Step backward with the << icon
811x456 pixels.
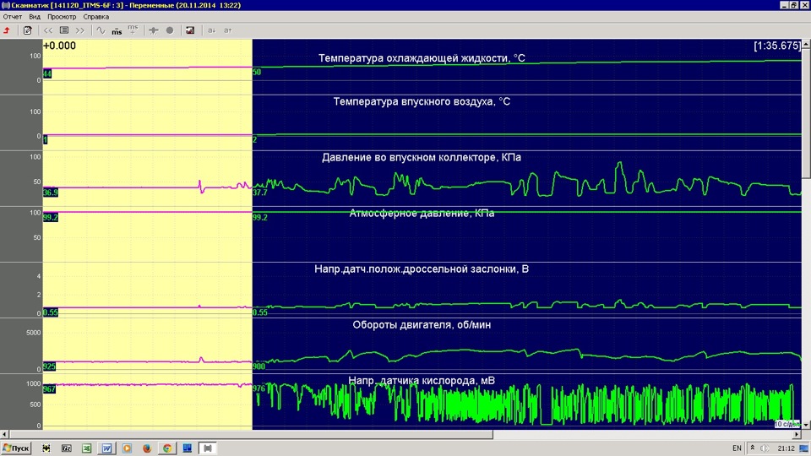48,30
